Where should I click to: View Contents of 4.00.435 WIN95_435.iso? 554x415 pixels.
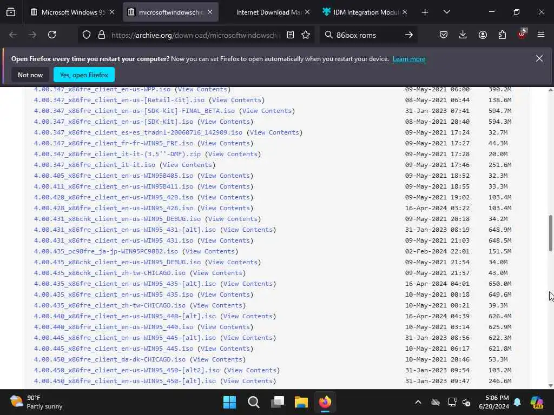pyautogui.click(x=225, y=294)
